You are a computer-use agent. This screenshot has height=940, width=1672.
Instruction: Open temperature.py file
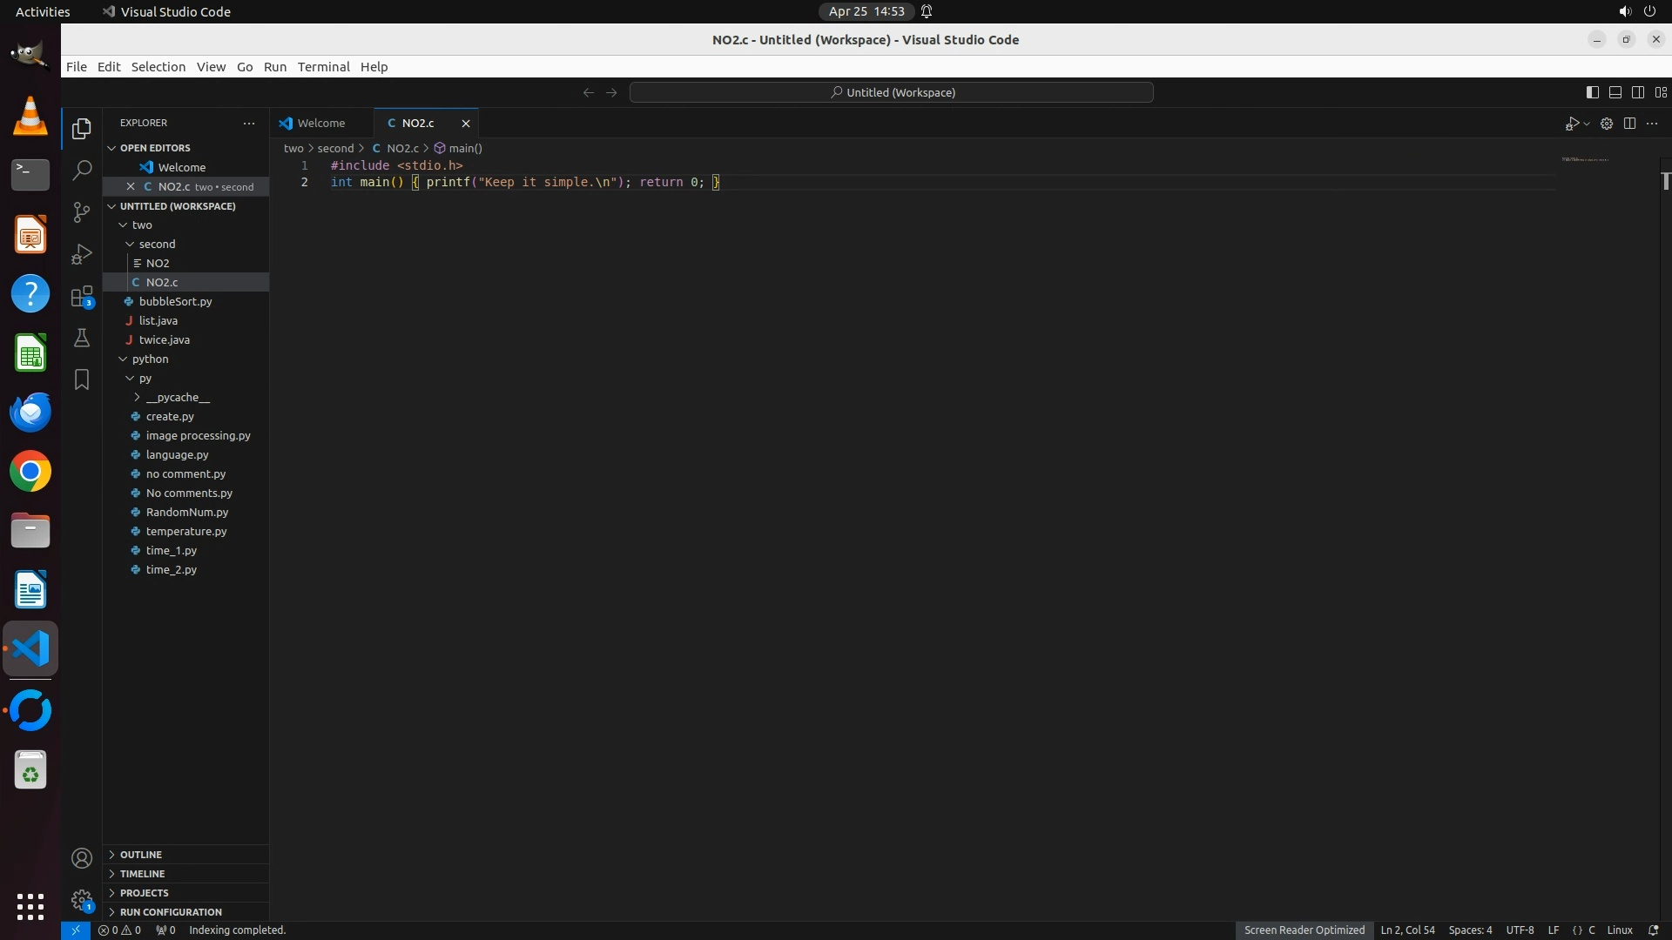pos(185,531)
